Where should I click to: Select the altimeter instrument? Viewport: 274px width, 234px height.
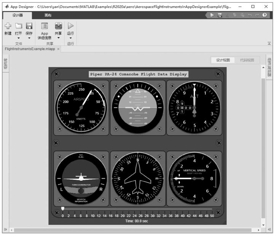194,108
